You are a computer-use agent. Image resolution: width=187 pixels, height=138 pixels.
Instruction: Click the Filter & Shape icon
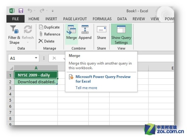pos(14,29)
